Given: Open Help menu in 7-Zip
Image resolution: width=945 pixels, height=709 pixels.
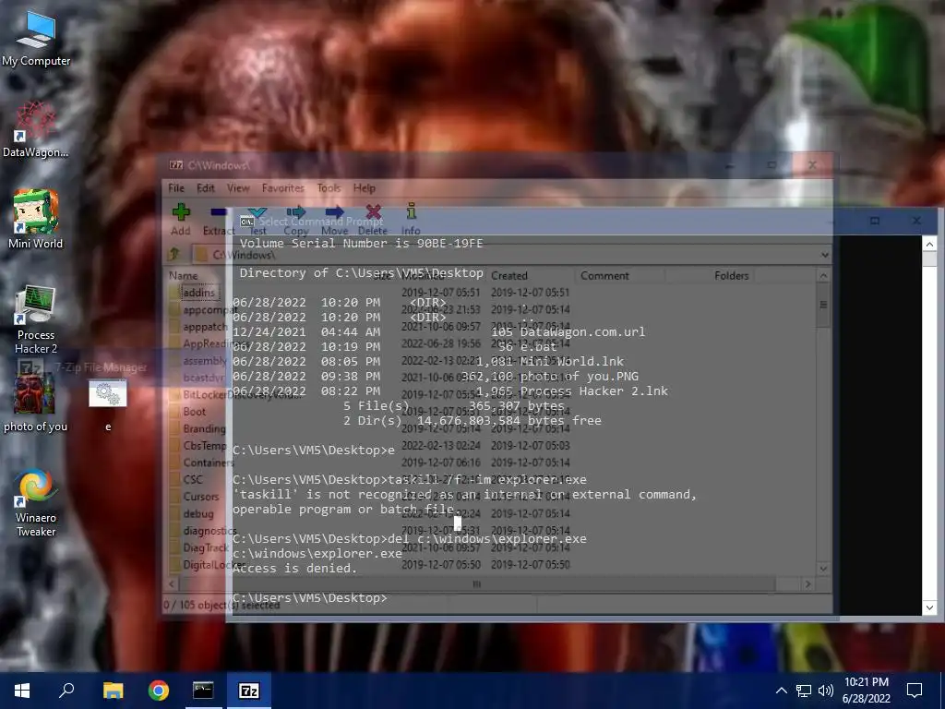Looking at the screenshot, I should [x=364, y=188].
